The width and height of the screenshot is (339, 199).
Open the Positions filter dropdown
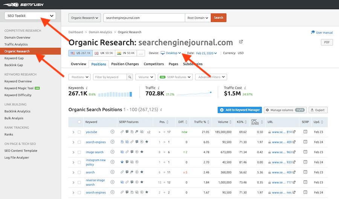click(x=79, y=77)
